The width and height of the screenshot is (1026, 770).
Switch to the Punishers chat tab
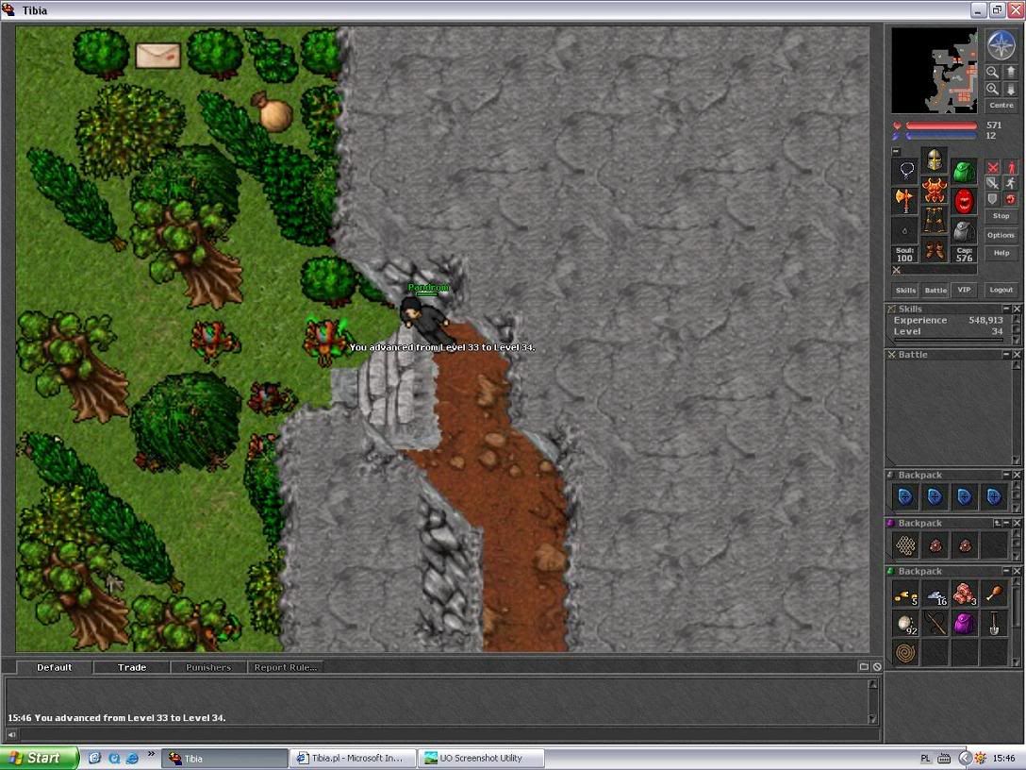(x=208, y=667)
